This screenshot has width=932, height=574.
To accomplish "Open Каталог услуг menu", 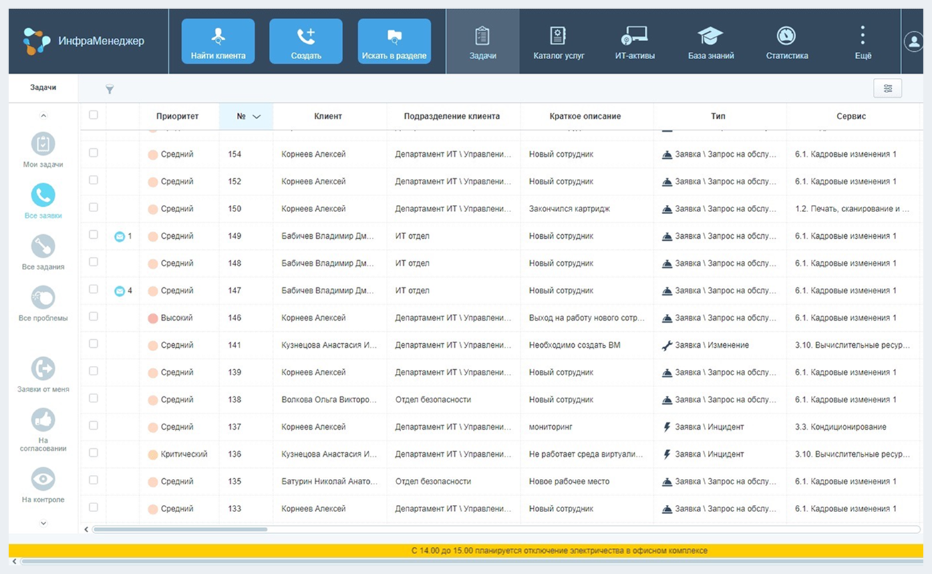I will (x=559, y=41).
